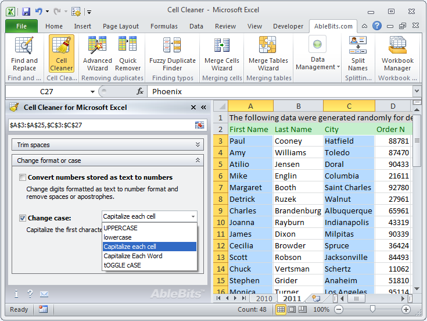Select tOGGLE cASE option
Viewport: 427px width, 321px height.
(x=149, y=265)
